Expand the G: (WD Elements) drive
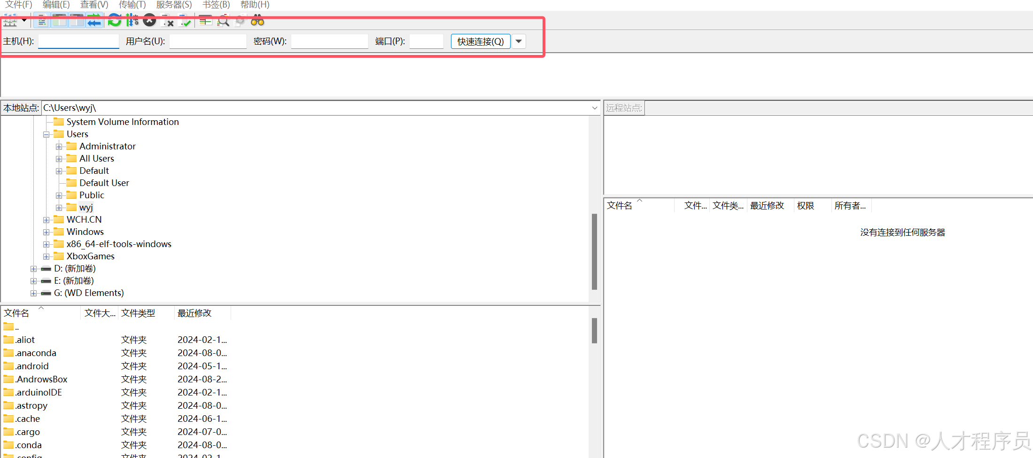The width and height of the screenshot is (1033, 458). point(33,294)
